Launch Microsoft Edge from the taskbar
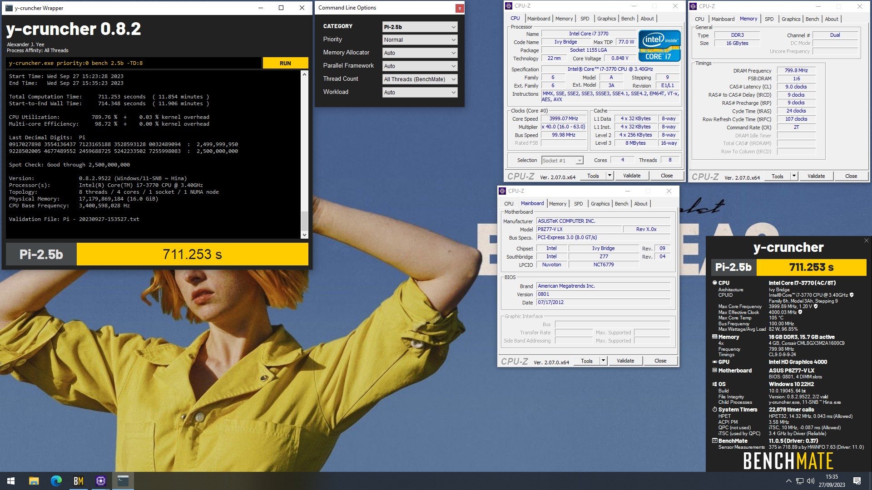The width and height of the screenshot is (872, 490). 56,481
